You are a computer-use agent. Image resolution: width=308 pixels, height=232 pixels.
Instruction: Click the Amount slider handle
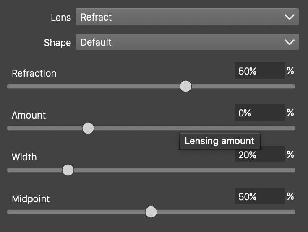[88, 128]
